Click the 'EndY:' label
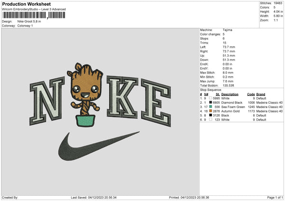Image resolution: width=285 pixels, height=201 pixels. (x=204, y=68)
